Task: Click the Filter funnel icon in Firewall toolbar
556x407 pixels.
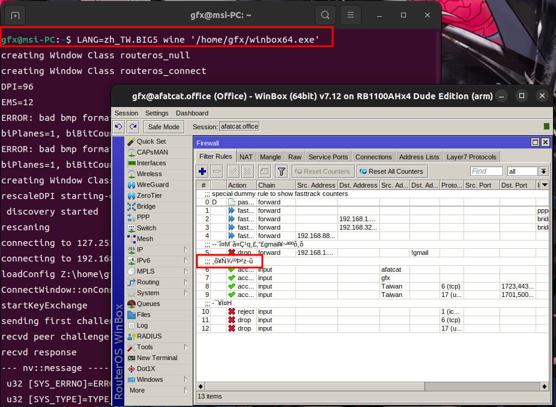Action: point(281,171)
